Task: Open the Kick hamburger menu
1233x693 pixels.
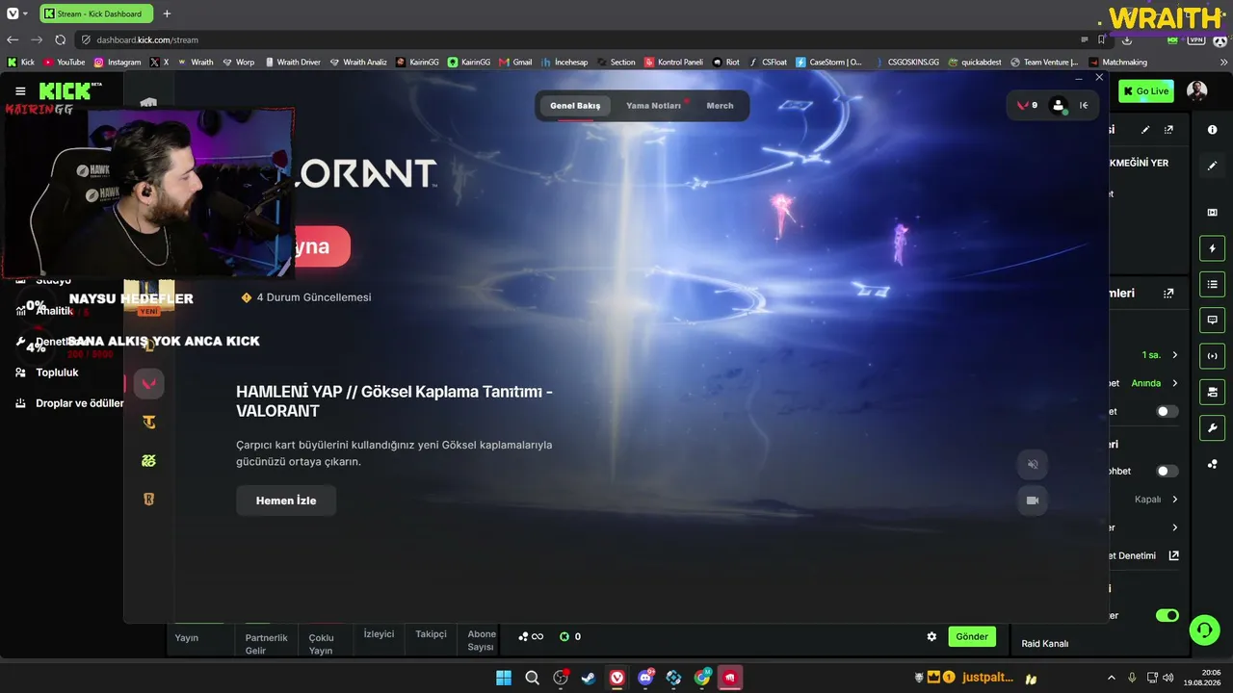Action: tap(20, 91)
